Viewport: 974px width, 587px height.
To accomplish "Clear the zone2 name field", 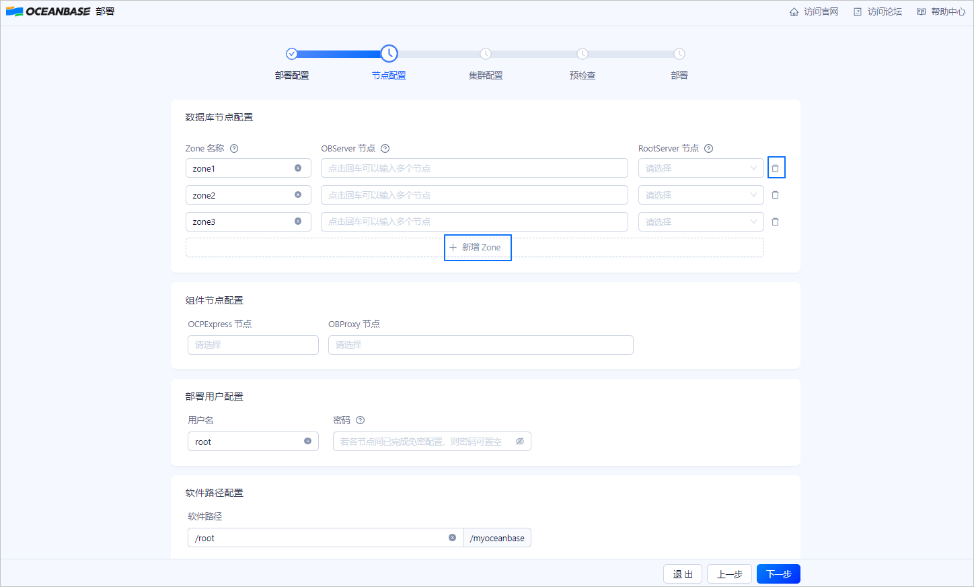I will click(298, 195).
